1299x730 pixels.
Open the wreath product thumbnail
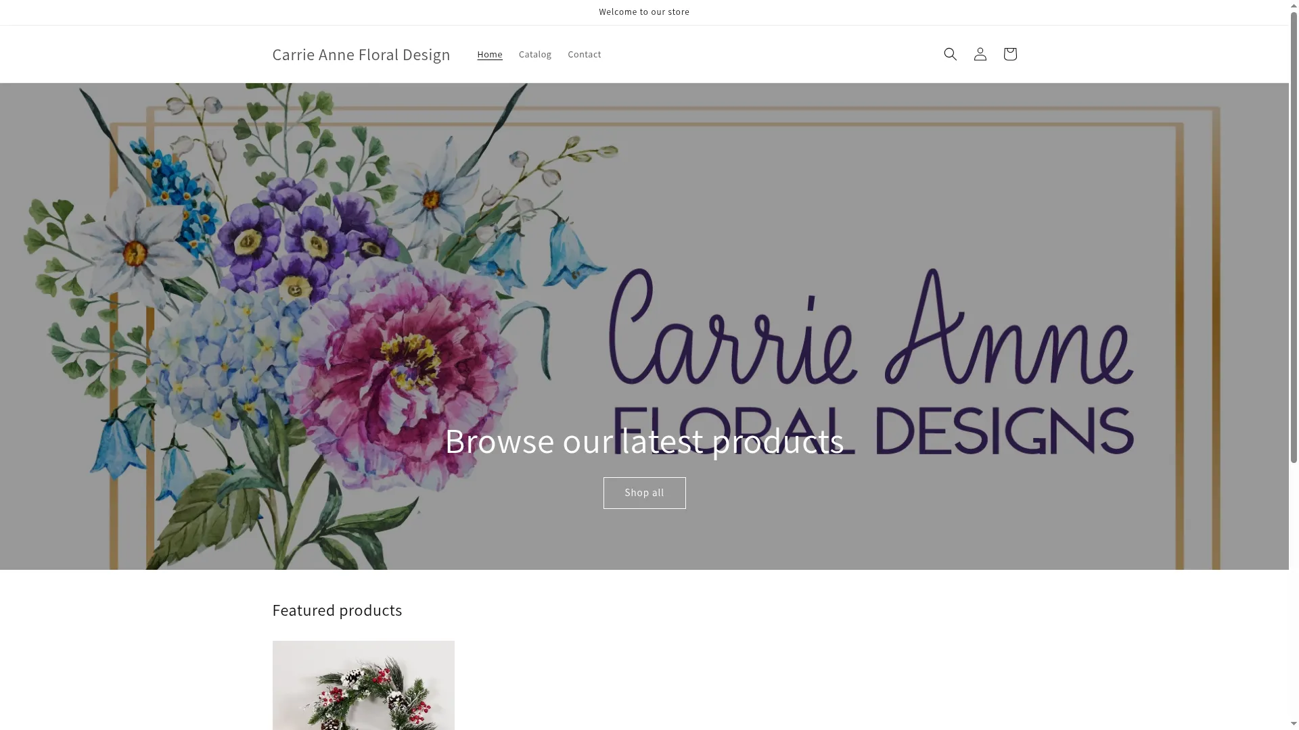pyautogui.click(x=363, y=685)
